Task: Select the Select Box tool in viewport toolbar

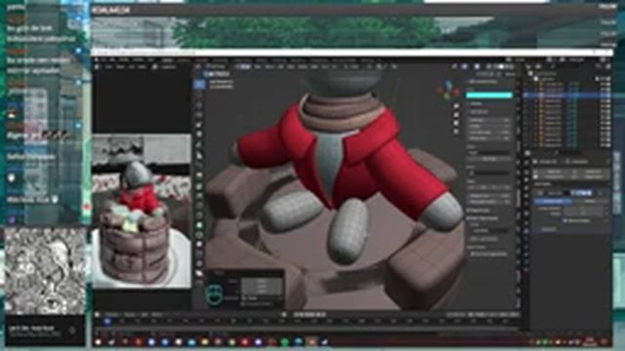Action: pos(199,85)
